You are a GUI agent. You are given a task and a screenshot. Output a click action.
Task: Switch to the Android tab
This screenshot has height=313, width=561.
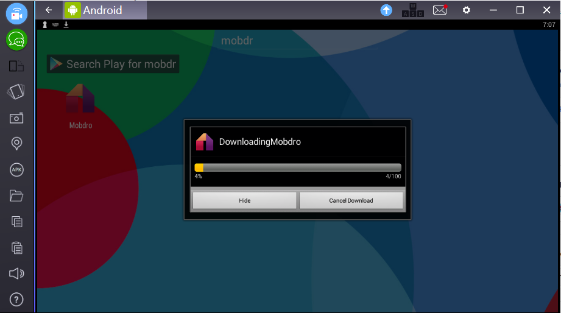(105, 10)
